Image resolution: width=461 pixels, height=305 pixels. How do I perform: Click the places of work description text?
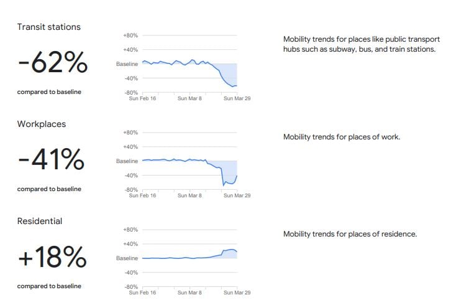(x=342, y=137)
